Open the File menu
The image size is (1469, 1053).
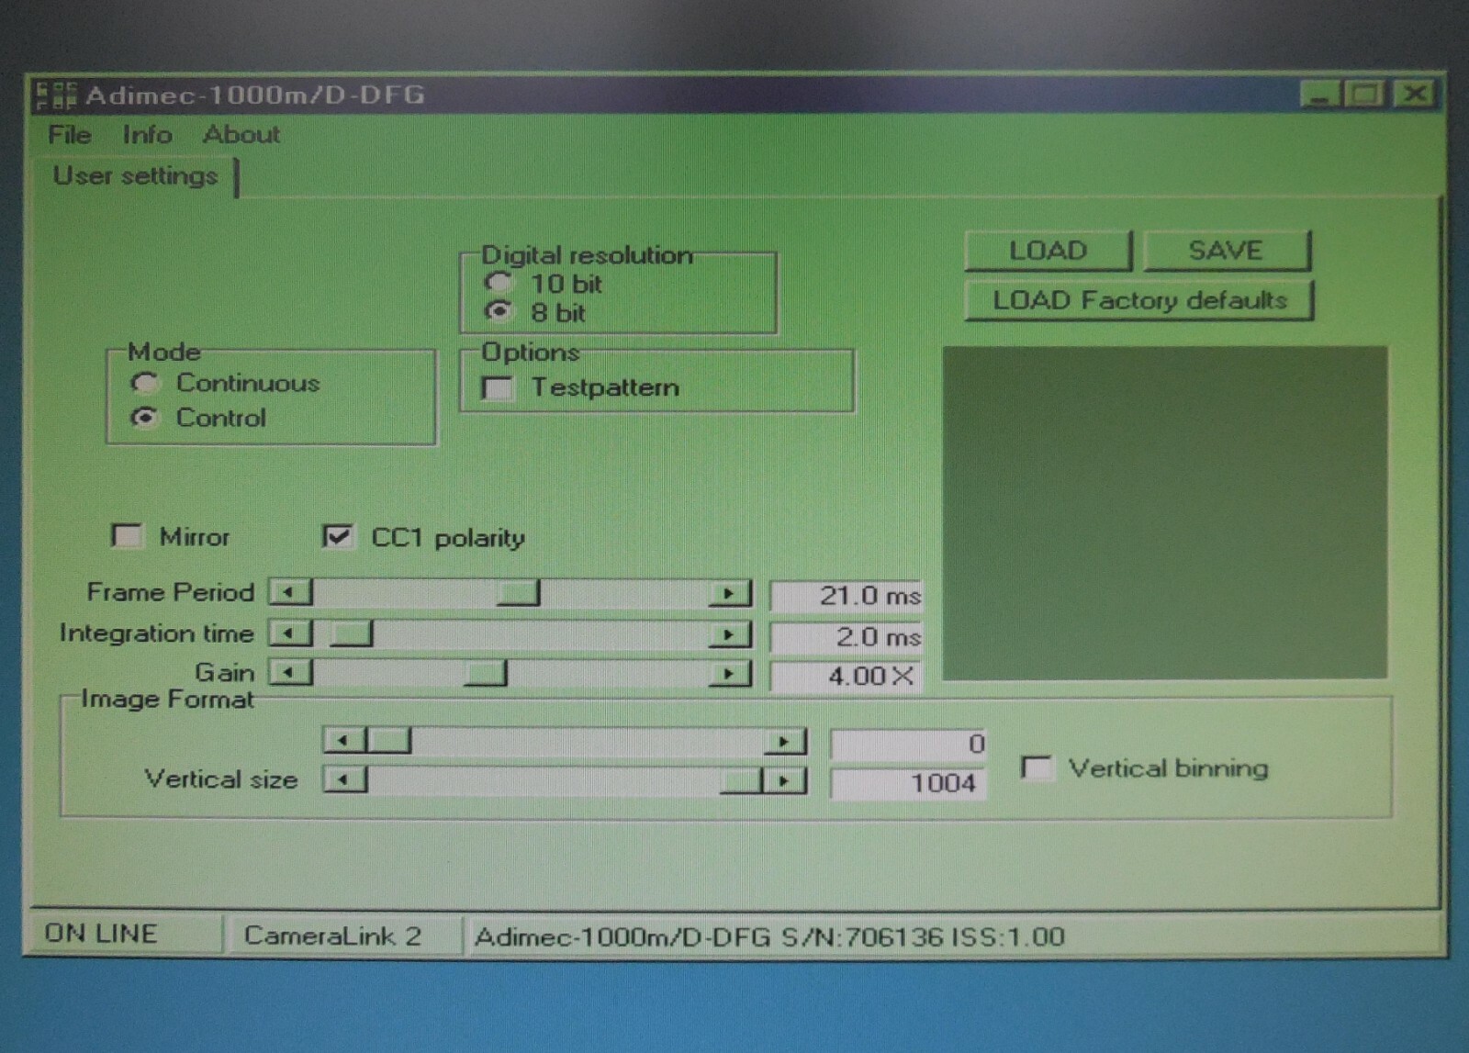pyautogui.click(x=70, y=135)
